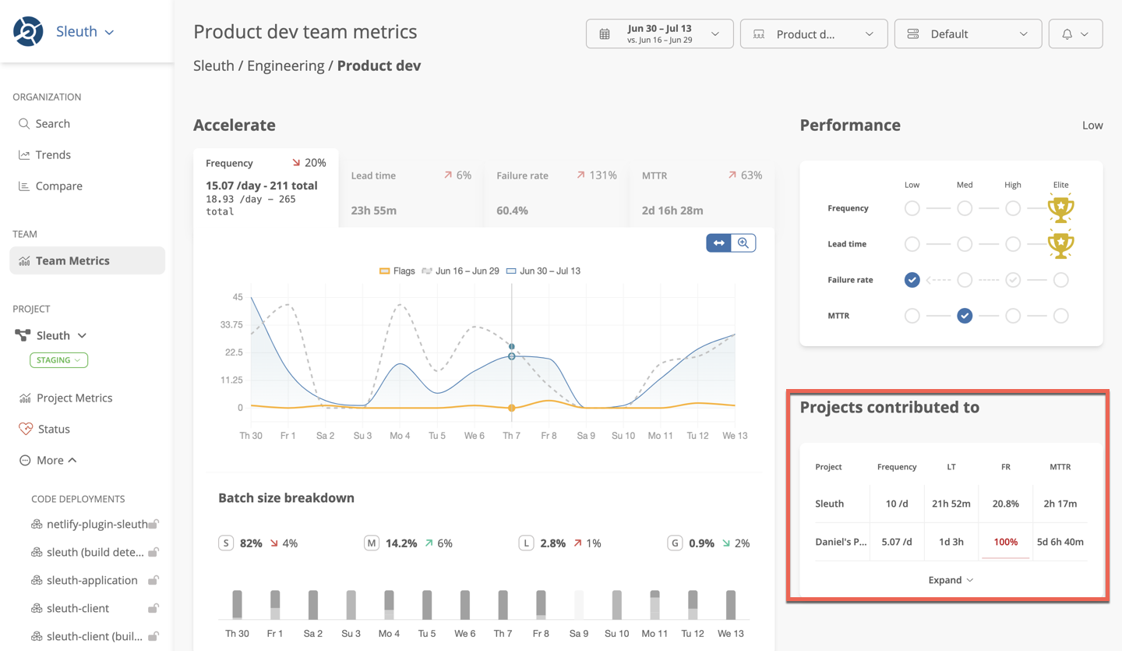Select the Failure rate metric tab
This screenshot has width=1122, height=651.
[x=556, y=195]
